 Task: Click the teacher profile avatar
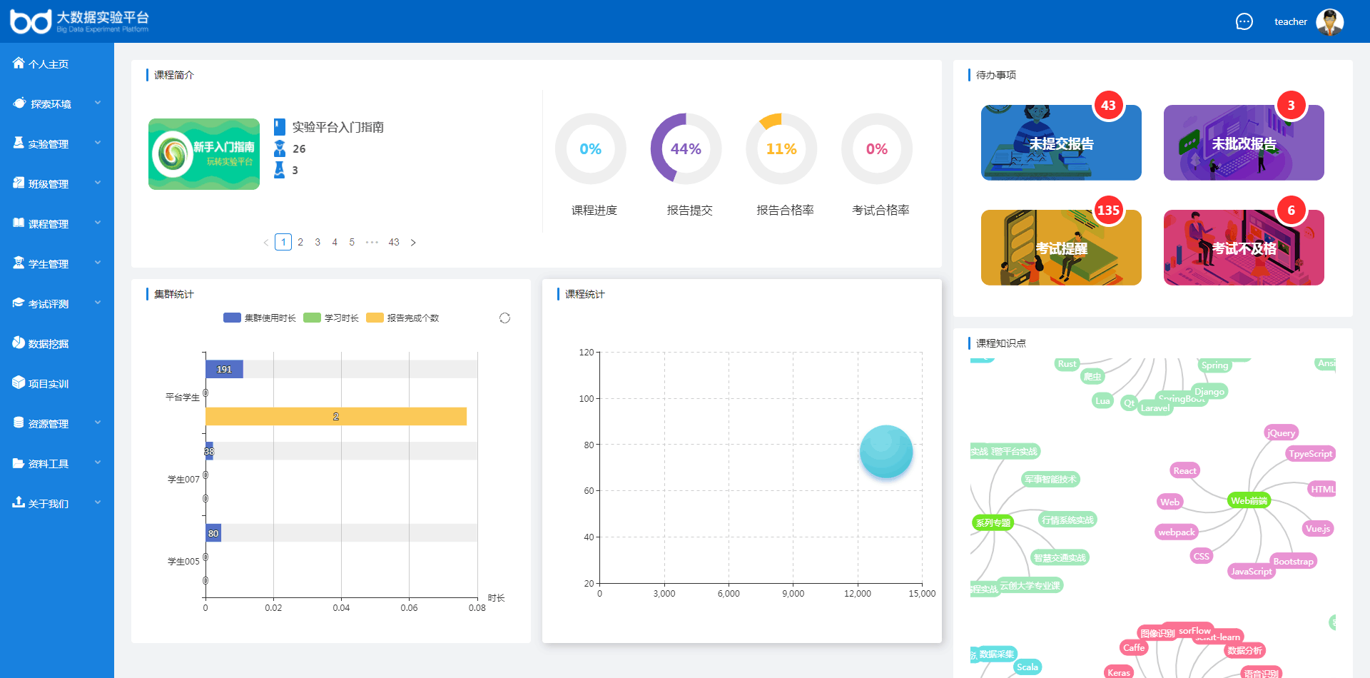point(1329,21)
